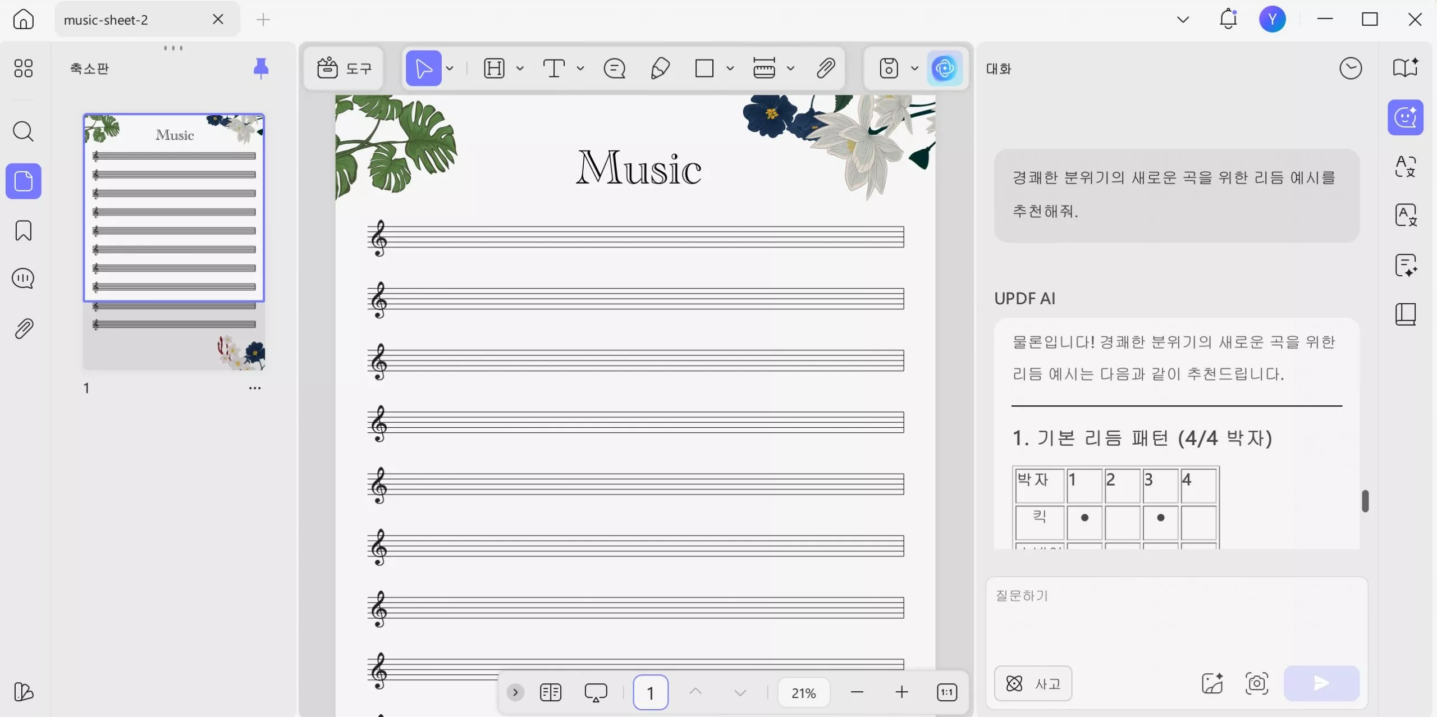Image resolution: width=1437 pixels, height=717 pixels.
Task: Select the measurement ruler tool
Action: 764,68
